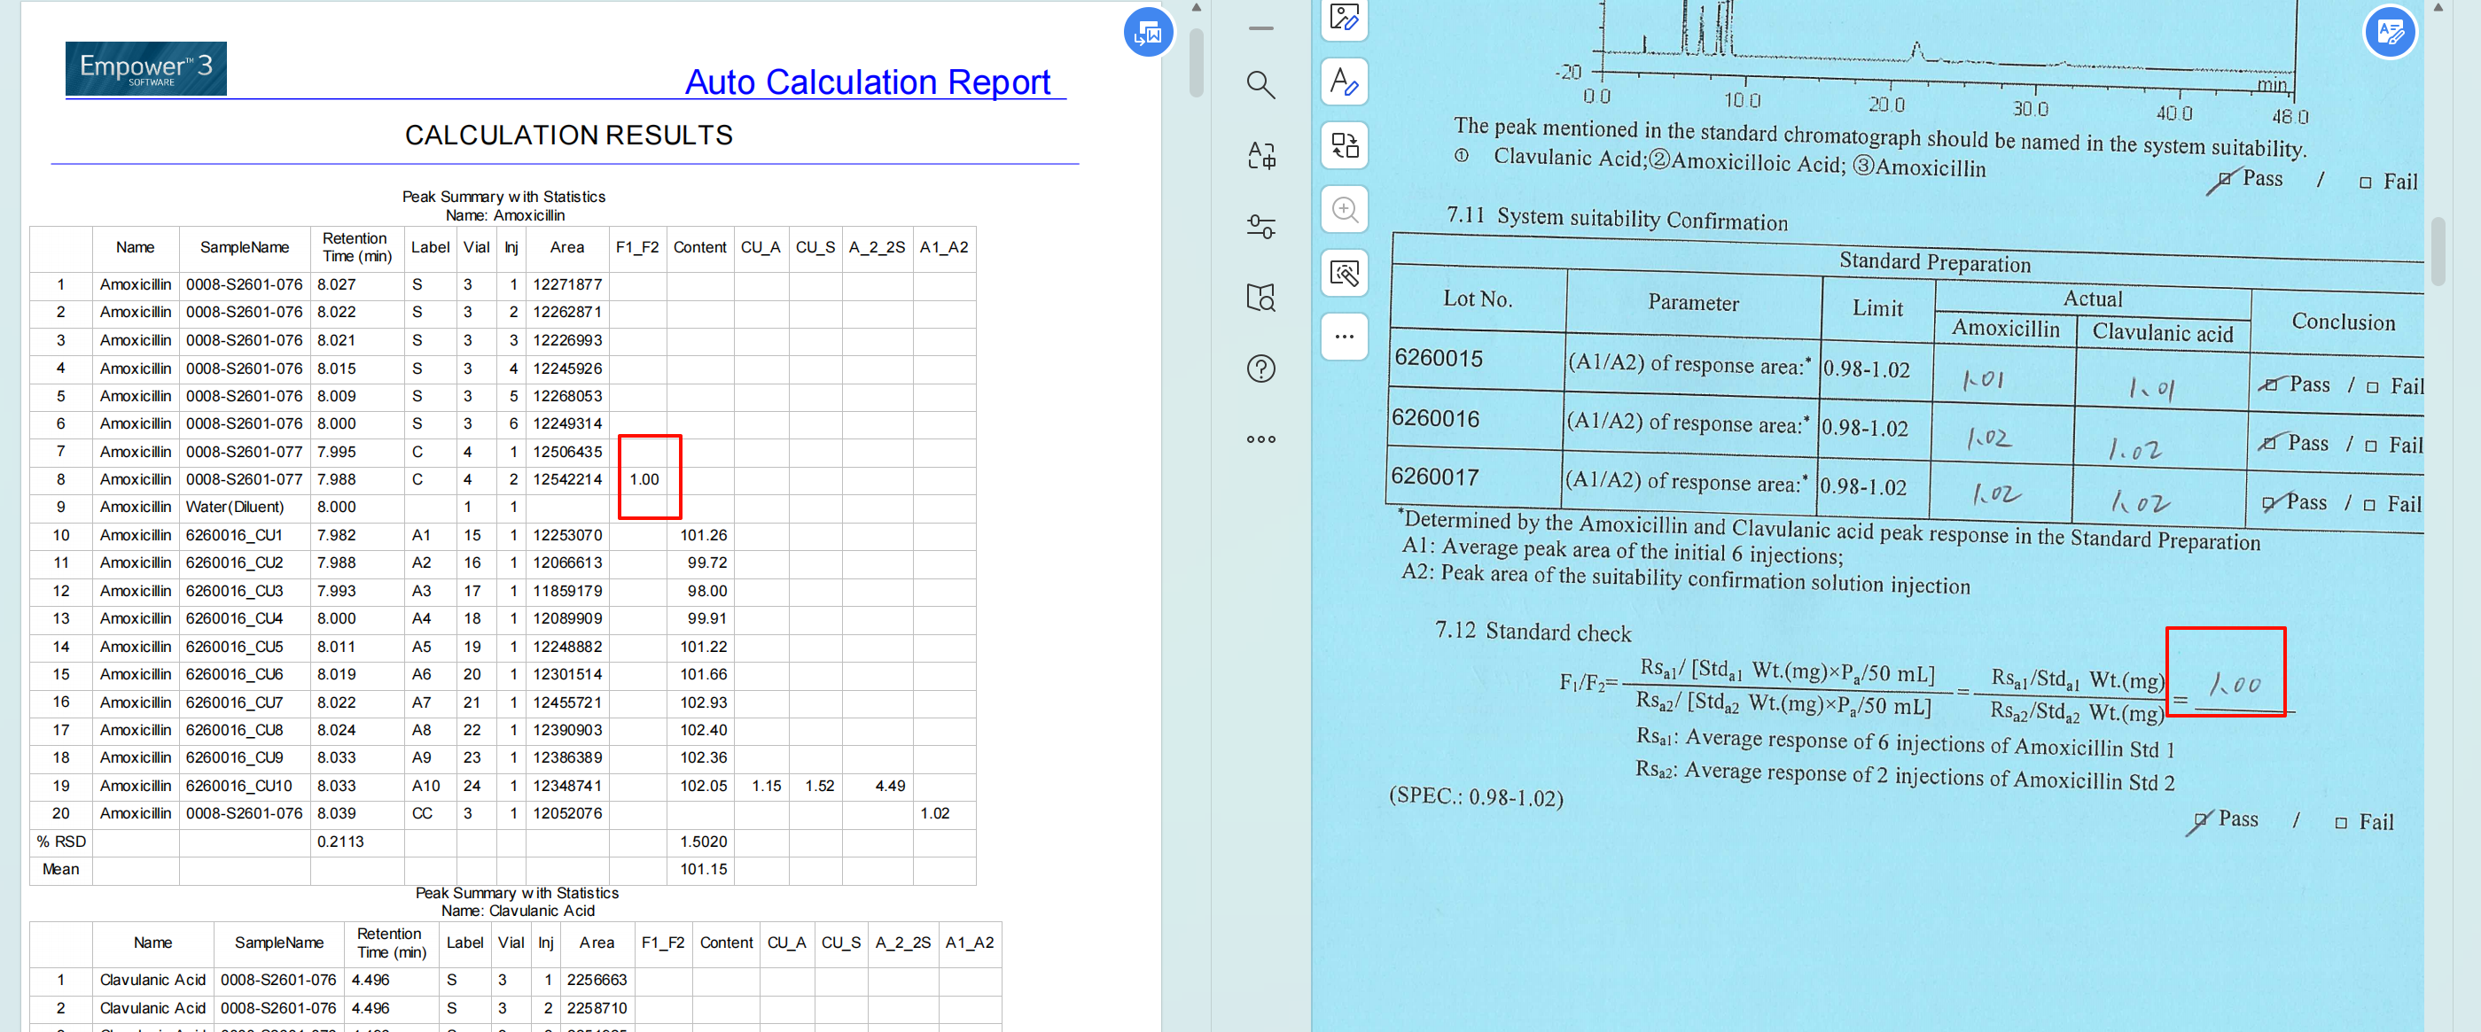Click the Pass checkbox in lot 6260017 row
The image size is (2481, 1032).
[x=2268, y=502]
